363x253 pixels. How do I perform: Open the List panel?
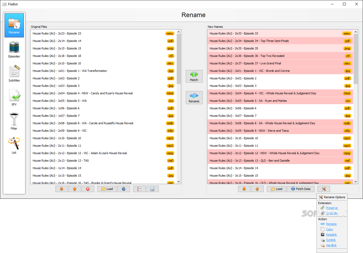tap(14, 146)
